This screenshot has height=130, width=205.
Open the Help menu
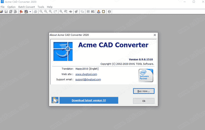point(50,7)
